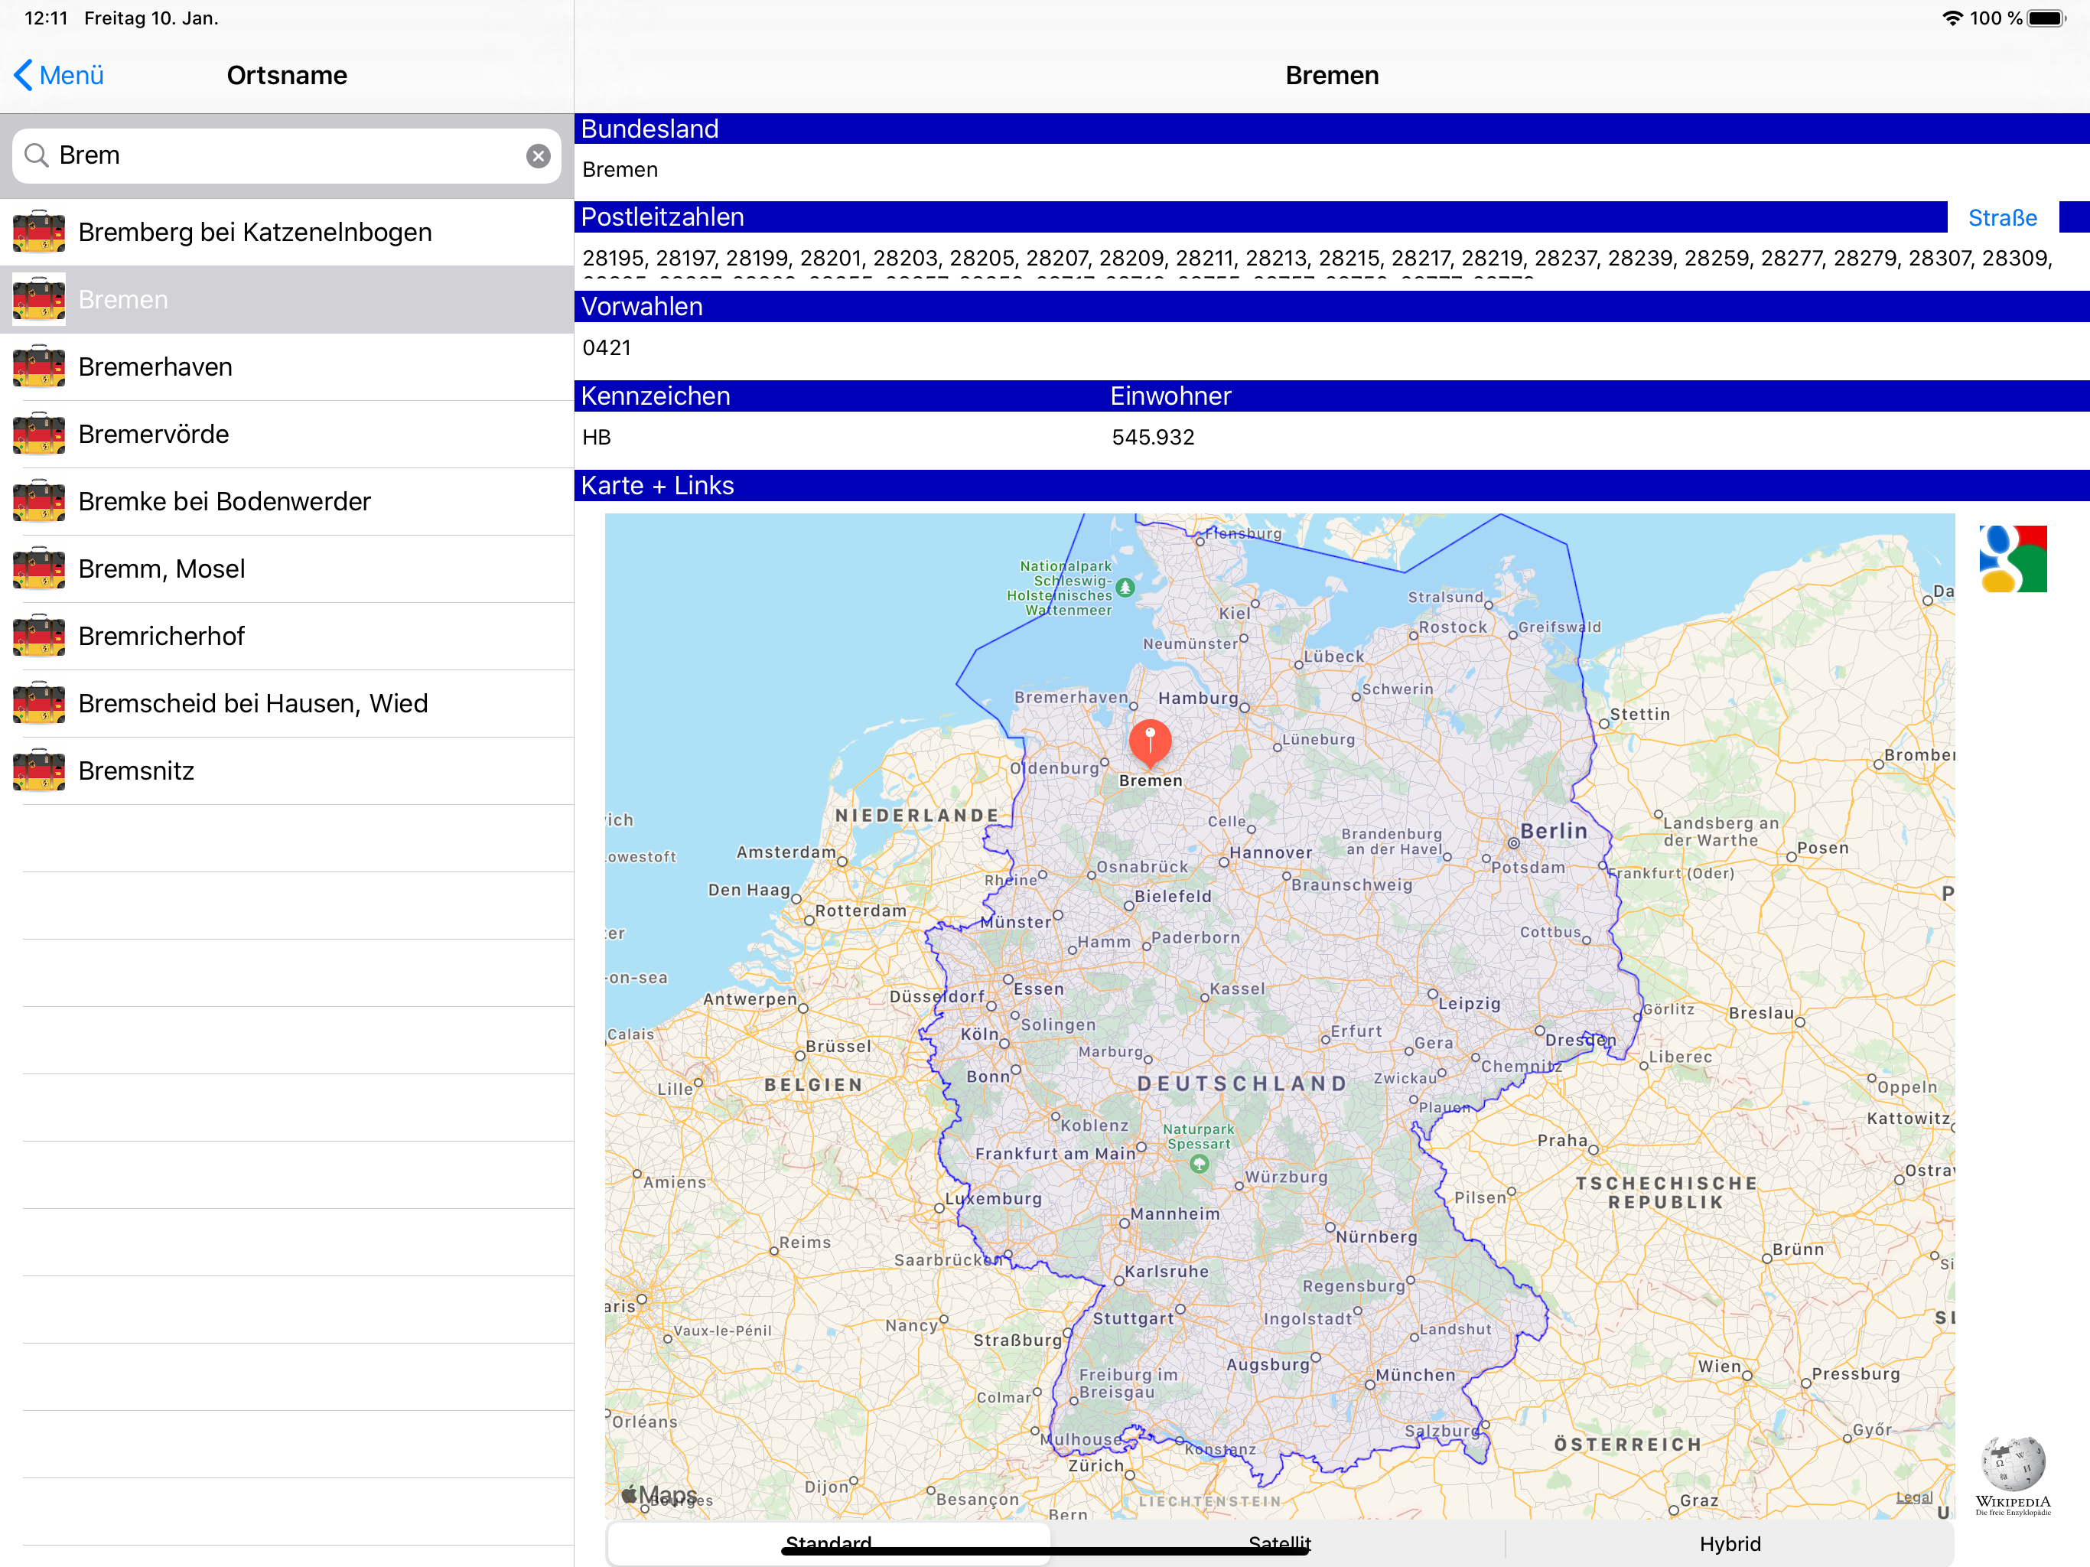This screenshot has height=1567, width=2090.
Task: Tap the battery indicator in status bar
Action: tap(2047, 18)
